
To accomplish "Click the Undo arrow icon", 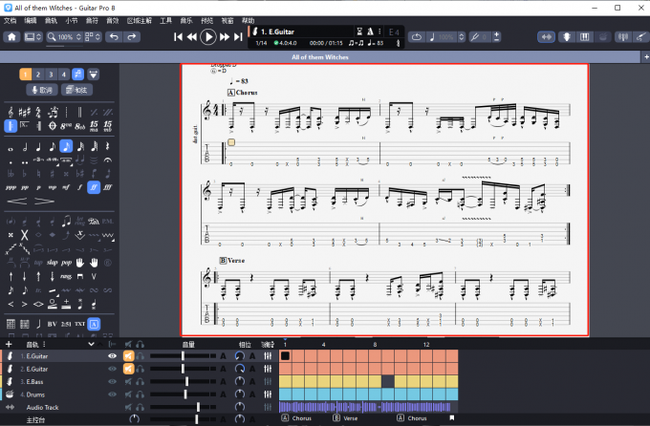I will click(x=113, y=36).
